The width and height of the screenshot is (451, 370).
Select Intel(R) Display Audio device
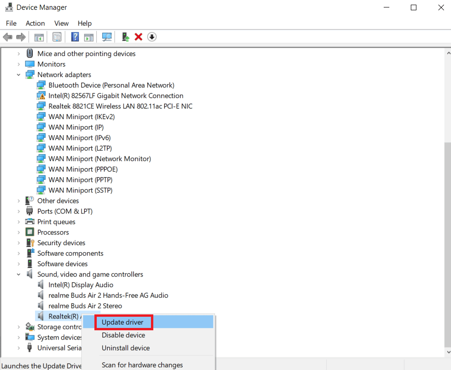(x=81, y=285)
